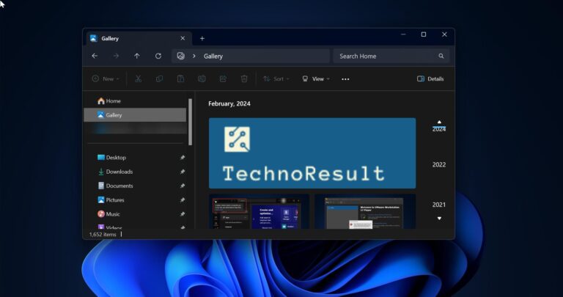This screenshot has height=297, width=563.
Task: Click the Delete trash icon
Action: (244, 78)
